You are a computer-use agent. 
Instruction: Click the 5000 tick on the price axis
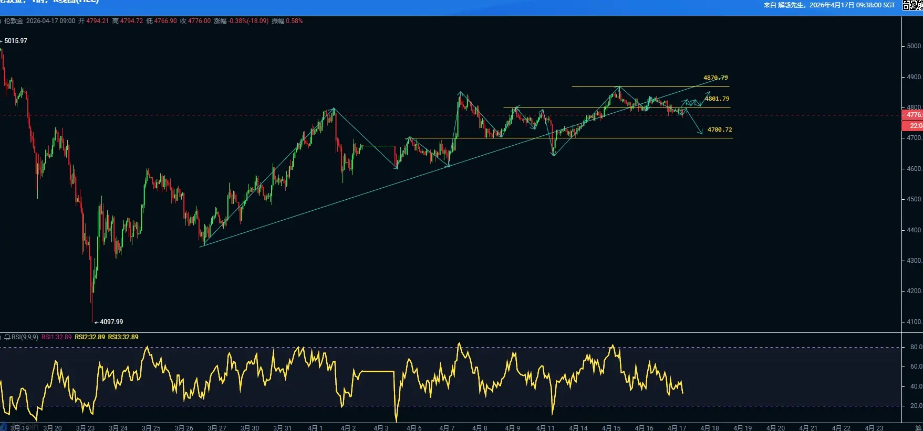coord(915,46)
